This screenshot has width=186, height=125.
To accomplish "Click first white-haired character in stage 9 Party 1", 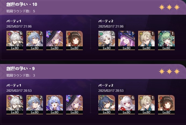I will tap(15, 105).
